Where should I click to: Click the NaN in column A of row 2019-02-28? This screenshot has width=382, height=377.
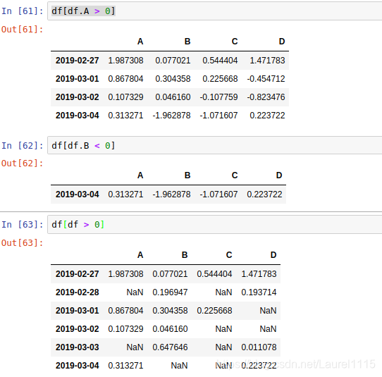coord(135,292)
